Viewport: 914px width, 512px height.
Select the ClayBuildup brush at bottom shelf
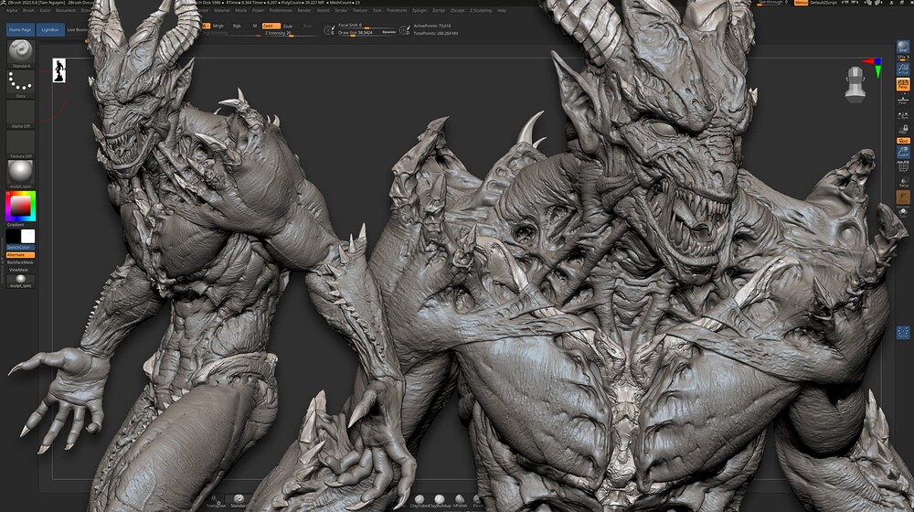[439, 500]
